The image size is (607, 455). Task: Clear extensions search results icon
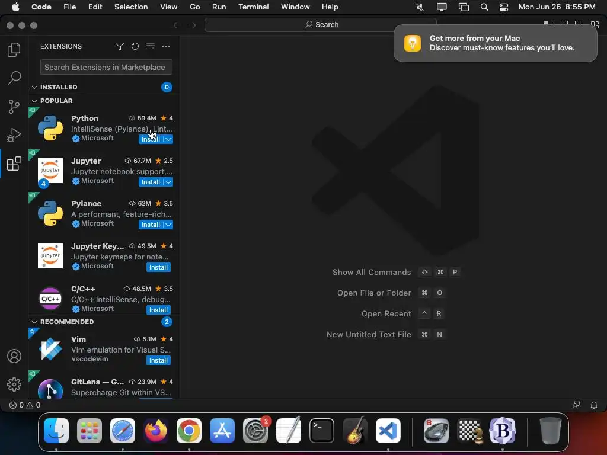(150, 46)
